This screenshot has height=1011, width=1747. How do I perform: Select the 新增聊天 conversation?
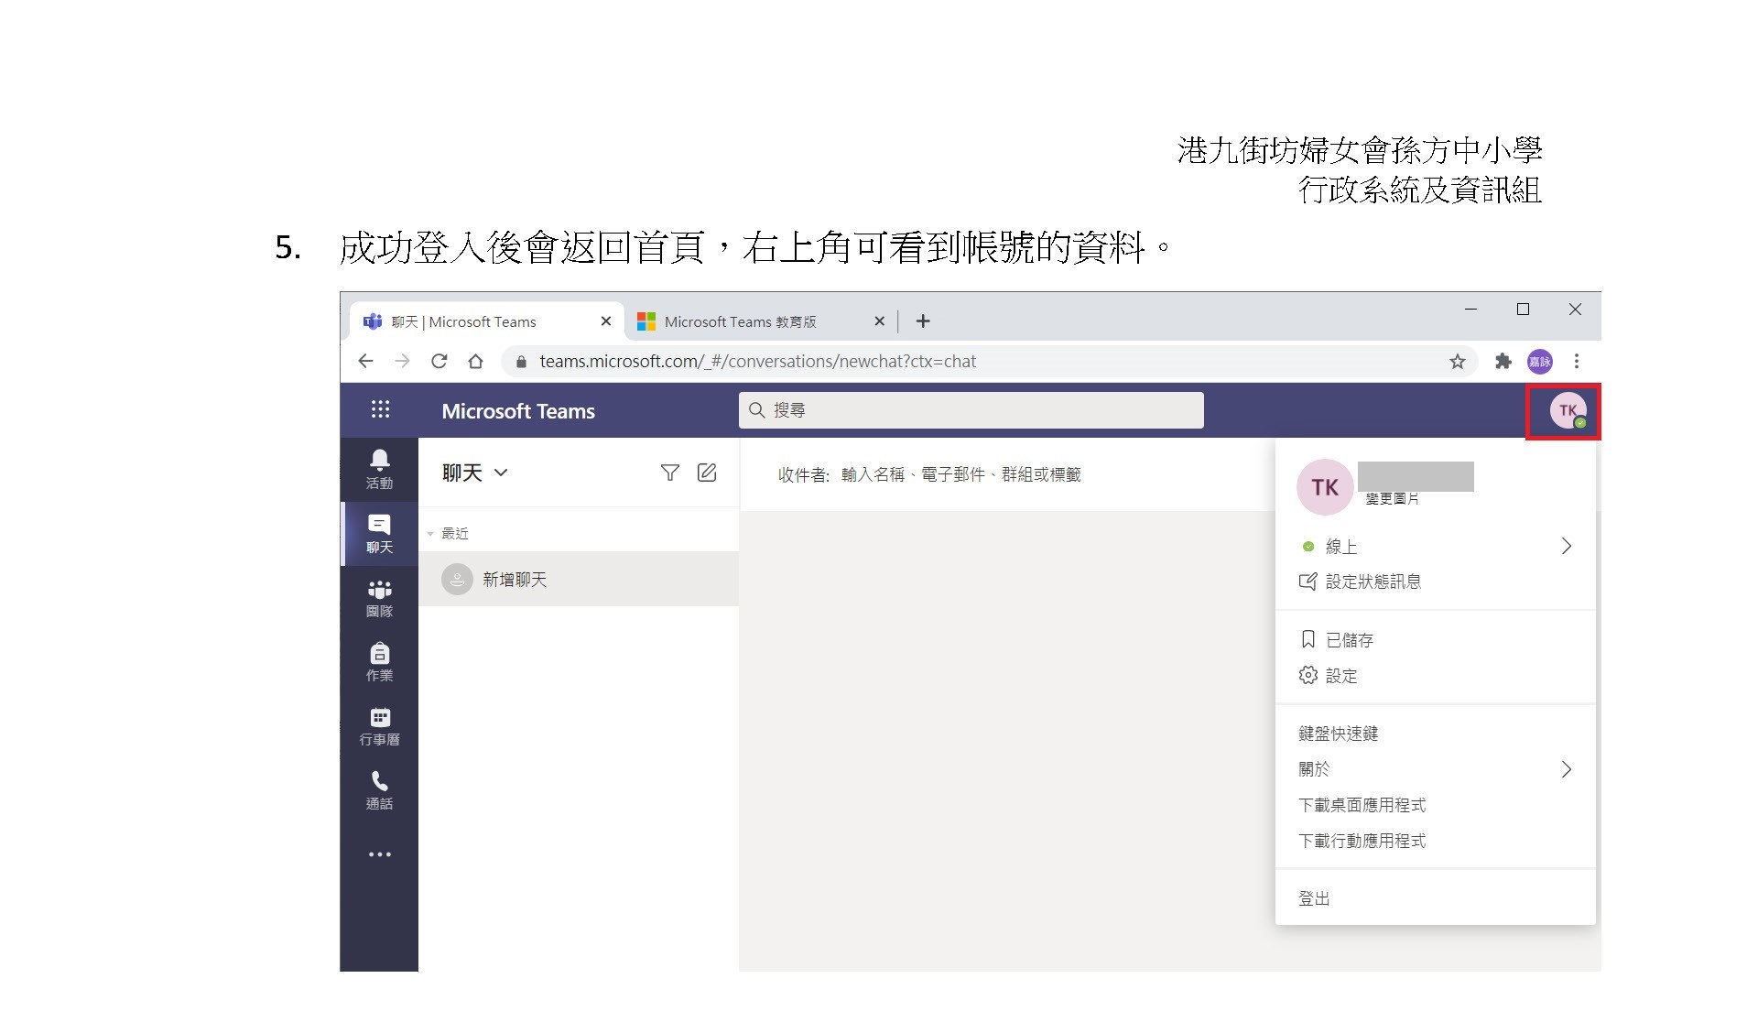click(x=579, y=579)
